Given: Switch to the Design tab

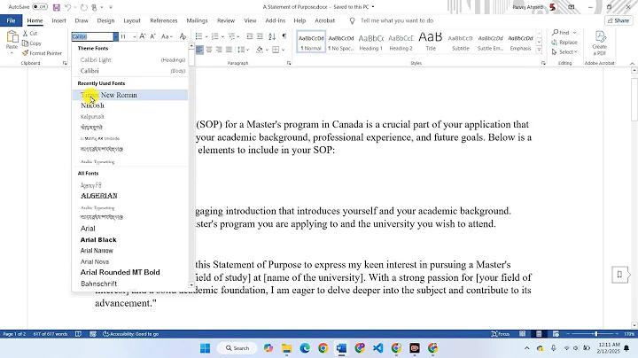Looking at the screenshot, I should [105, 20].
